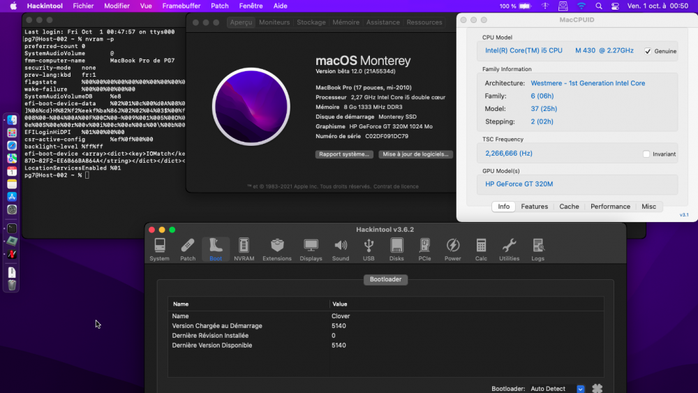The image size is (698, 393).
Task: Open Finder from the Dock
Action: coord(12,120)
